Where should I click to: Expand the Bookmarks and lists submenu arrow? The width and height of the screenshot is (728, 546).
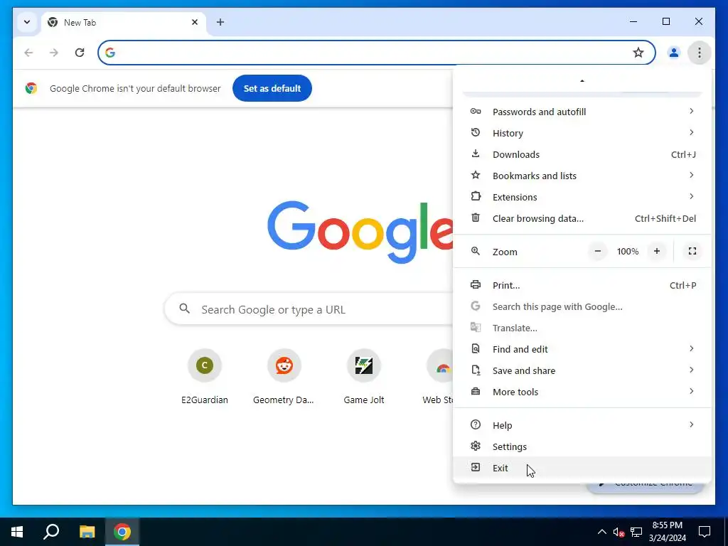coord(691,175)
